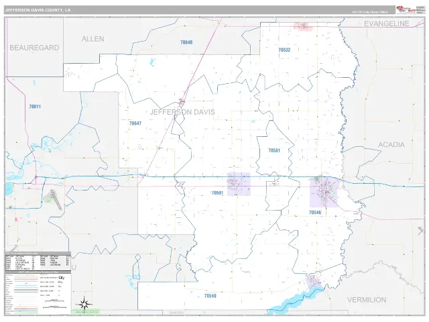
Task: Select the 70532 ZIP code label
Action: [284, 50]
